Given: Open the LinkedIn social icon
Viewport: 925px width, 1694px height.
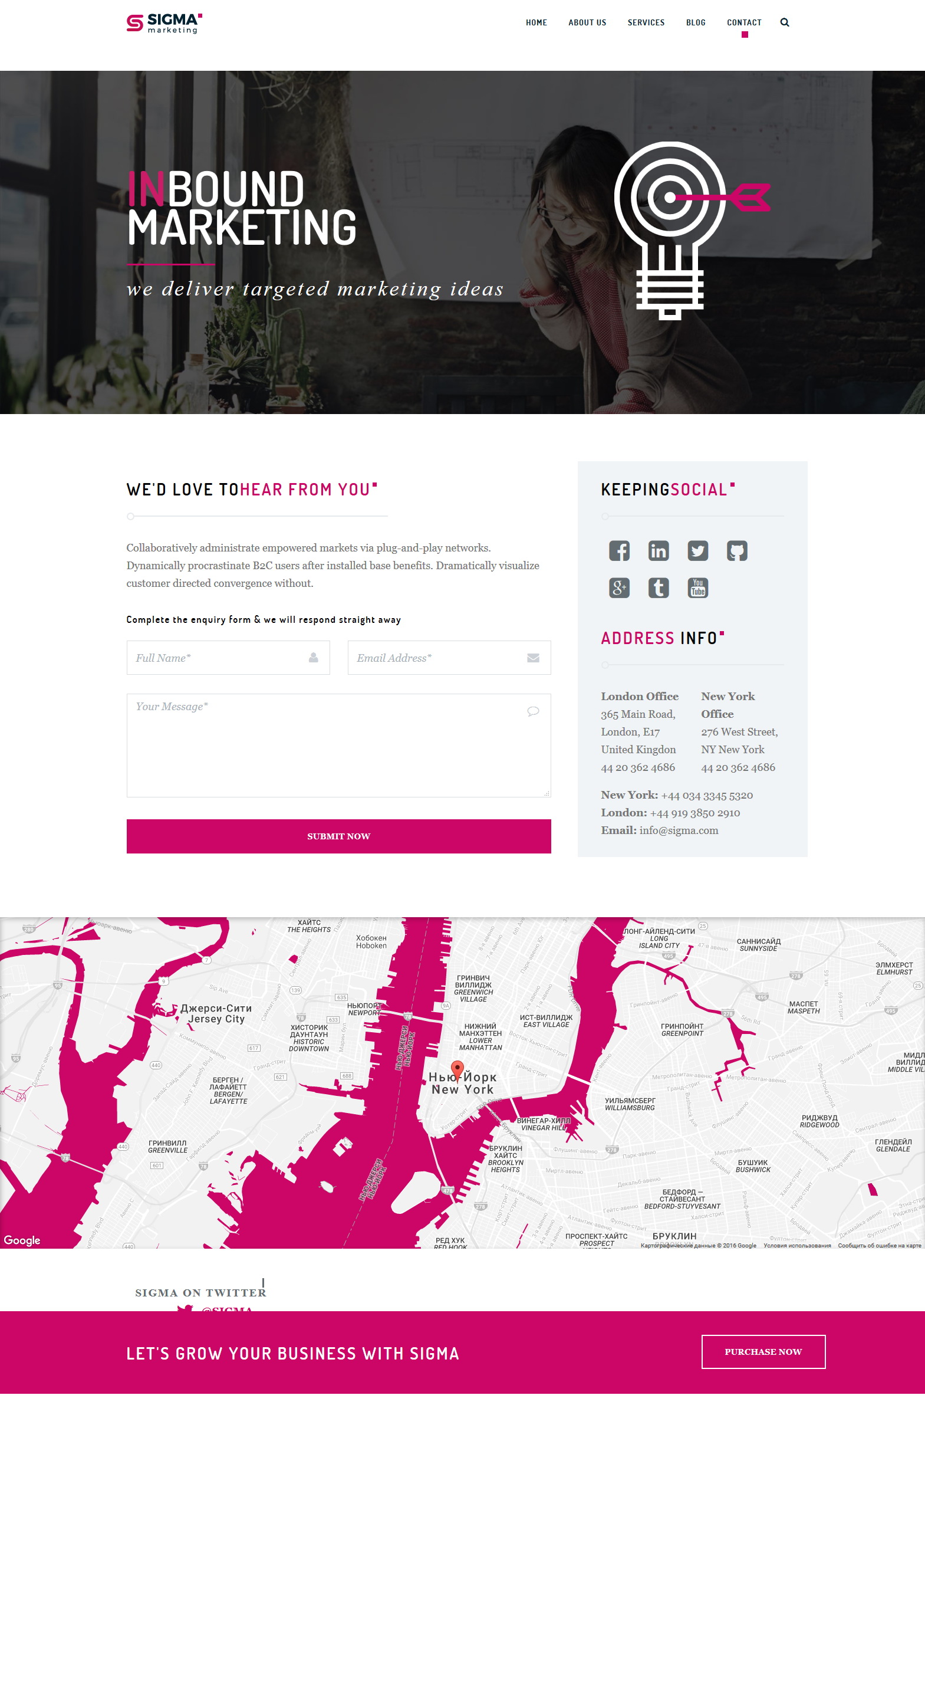Looking at the screenshot, I should pos(658,550).
